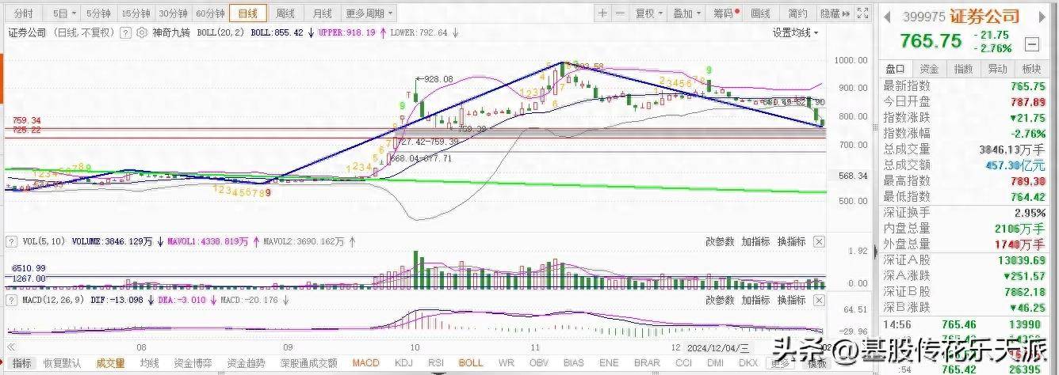Select the 资金趋势 indicator
1059x375 pixels.
[x=246, y=363]
